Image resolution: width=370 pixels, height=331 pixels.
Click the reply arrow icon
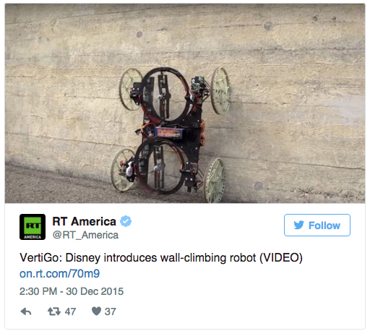[26, 311]
